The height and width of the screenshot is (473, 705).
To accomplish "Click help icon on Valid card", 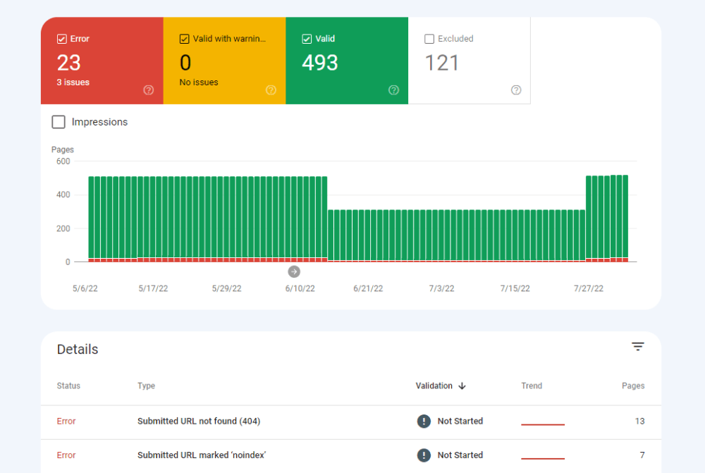I will pos(393,90).
